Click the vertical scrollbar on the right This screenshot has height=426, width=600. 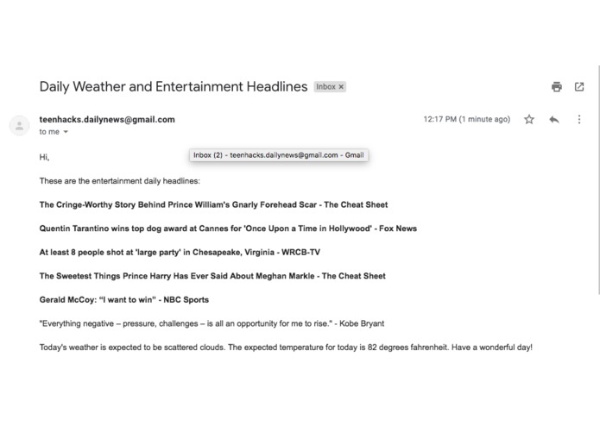click(598, 179)
